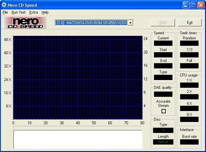Viewport: 206px width, 152px height.
Task: Click the Burst rate value field
Action: (189, 142)
